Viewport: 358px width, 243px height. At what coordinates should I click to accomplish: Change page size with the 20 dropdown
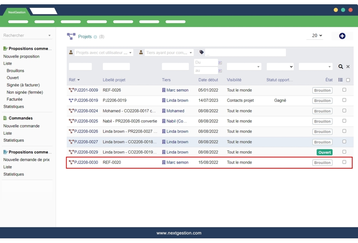[315, 36]
